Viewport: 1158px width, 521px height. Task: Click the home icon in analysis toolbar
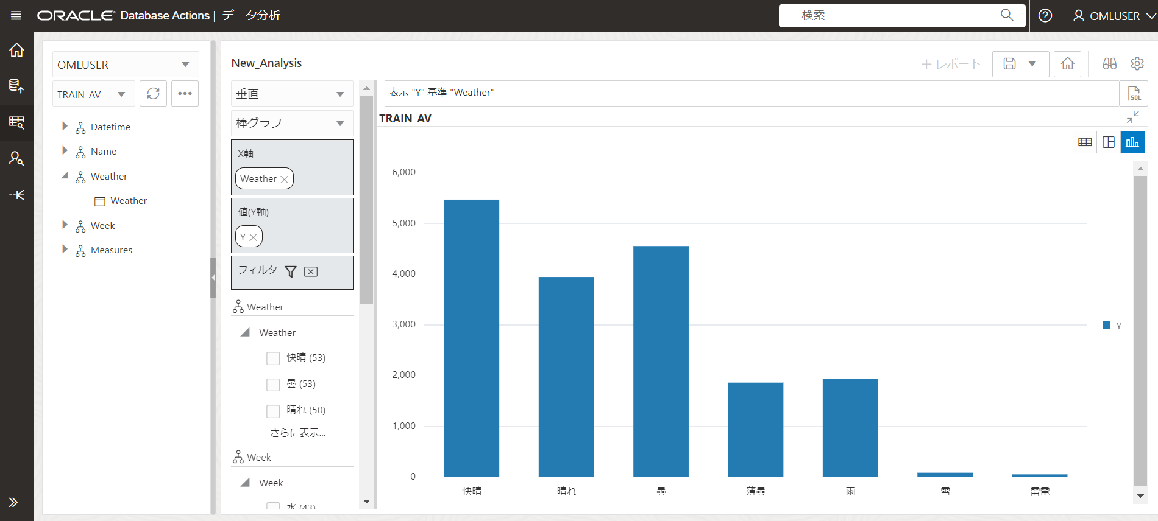coord(1067,64)
